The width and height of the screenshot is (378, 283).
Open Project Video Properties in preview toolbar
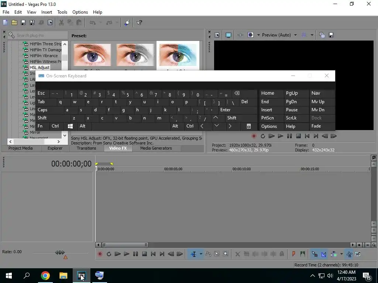217,35
